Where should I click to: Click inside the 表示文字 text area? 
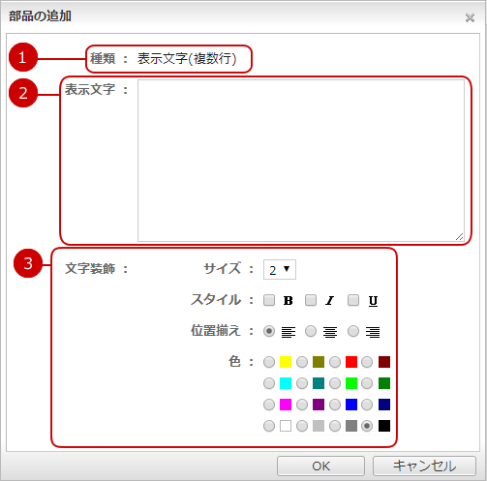point(301,161)
